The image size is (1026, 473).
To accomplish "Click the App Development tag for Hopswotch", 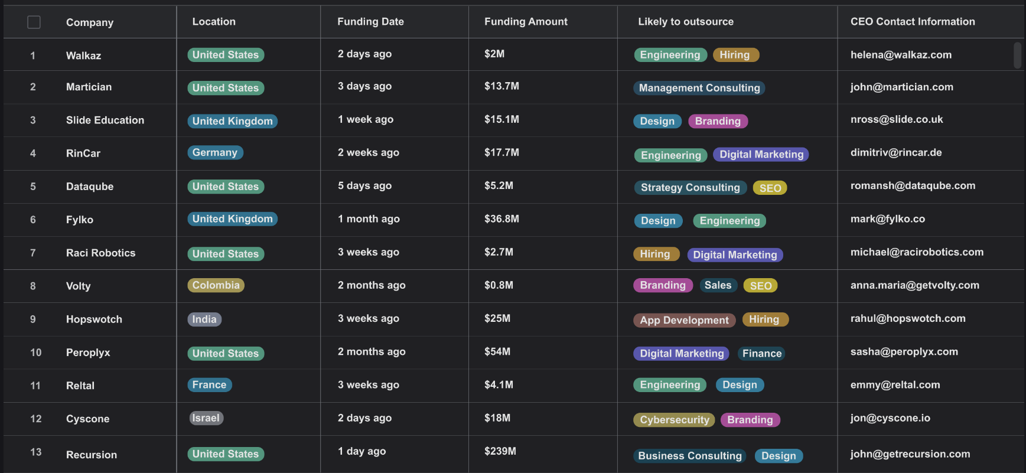I will (684, 320).
